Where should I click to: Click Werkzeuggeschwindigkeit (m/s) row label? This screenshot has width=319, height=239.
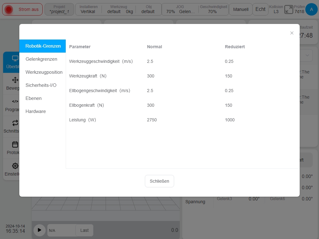click(x=101, y=61)
